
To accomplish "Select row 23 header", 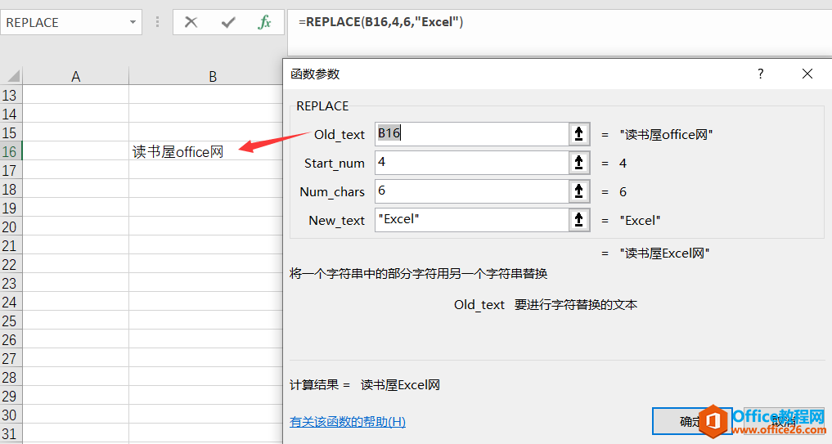I will point(11,283).
